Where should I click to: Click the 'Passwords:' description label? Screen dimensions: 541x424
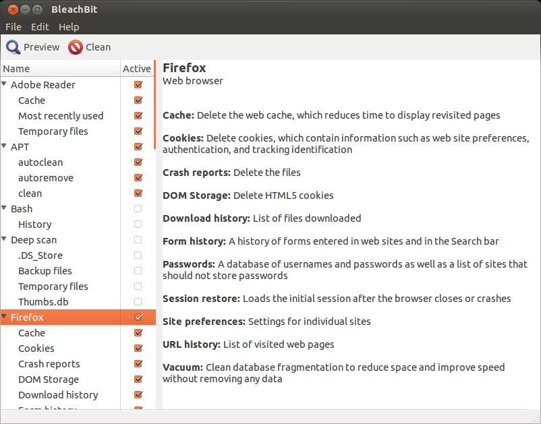189,264
